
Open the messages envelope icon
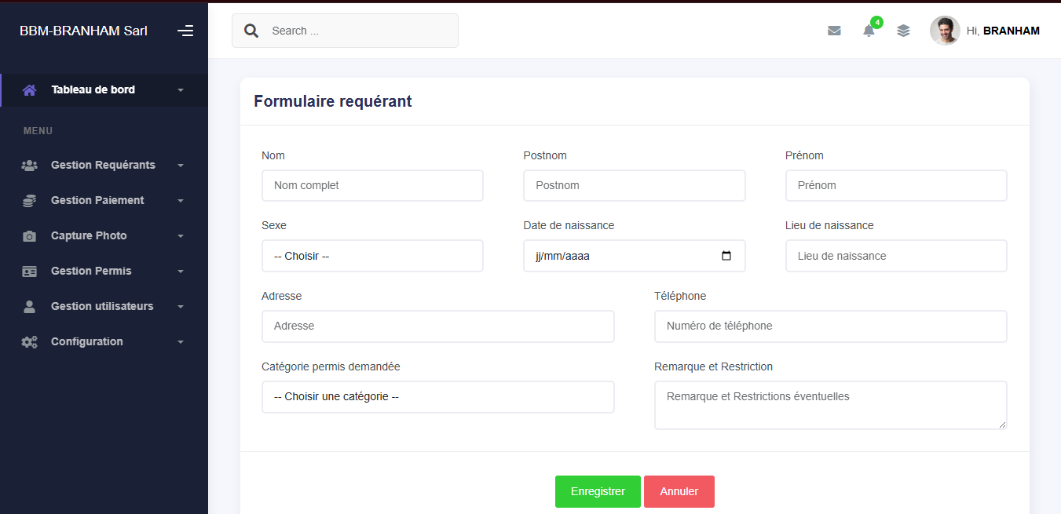[x=834, y=30]
